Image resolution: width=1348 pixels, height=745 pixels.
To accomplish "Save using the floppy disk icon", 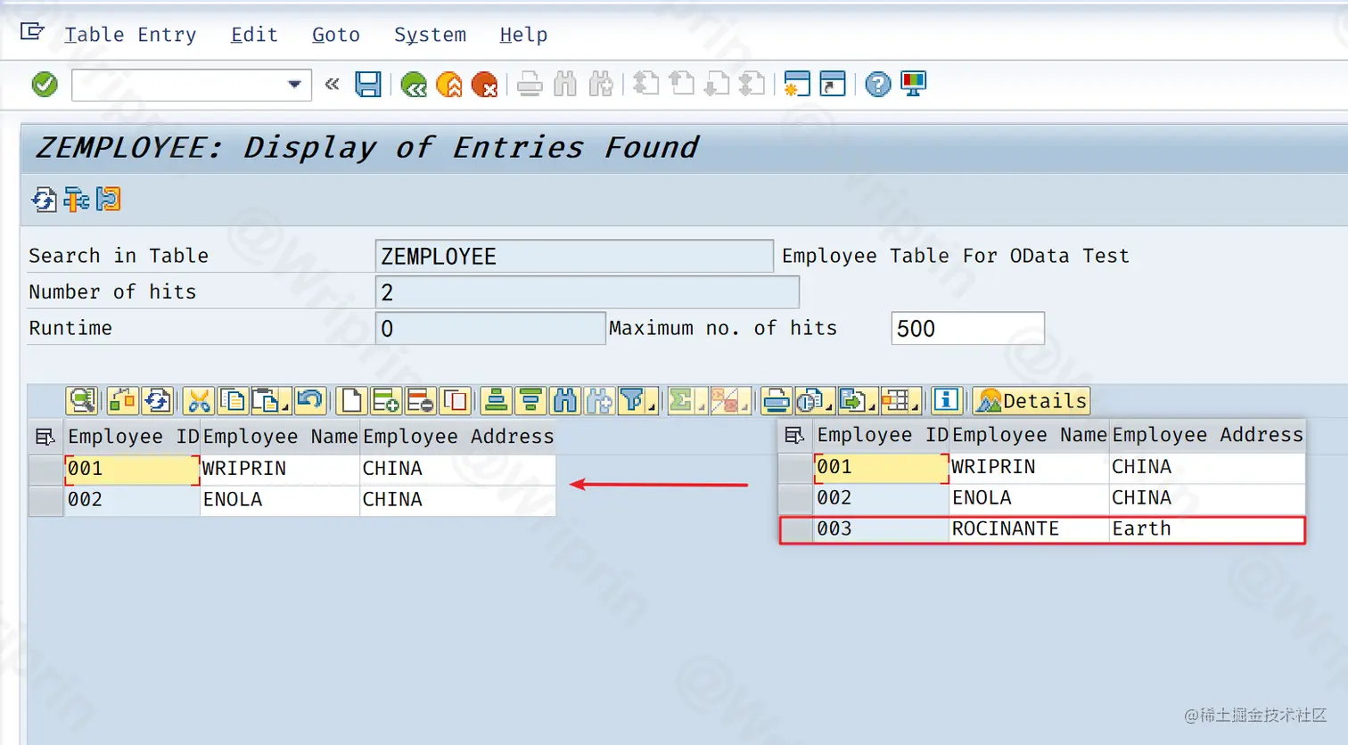I will click(x=368, y=85).
